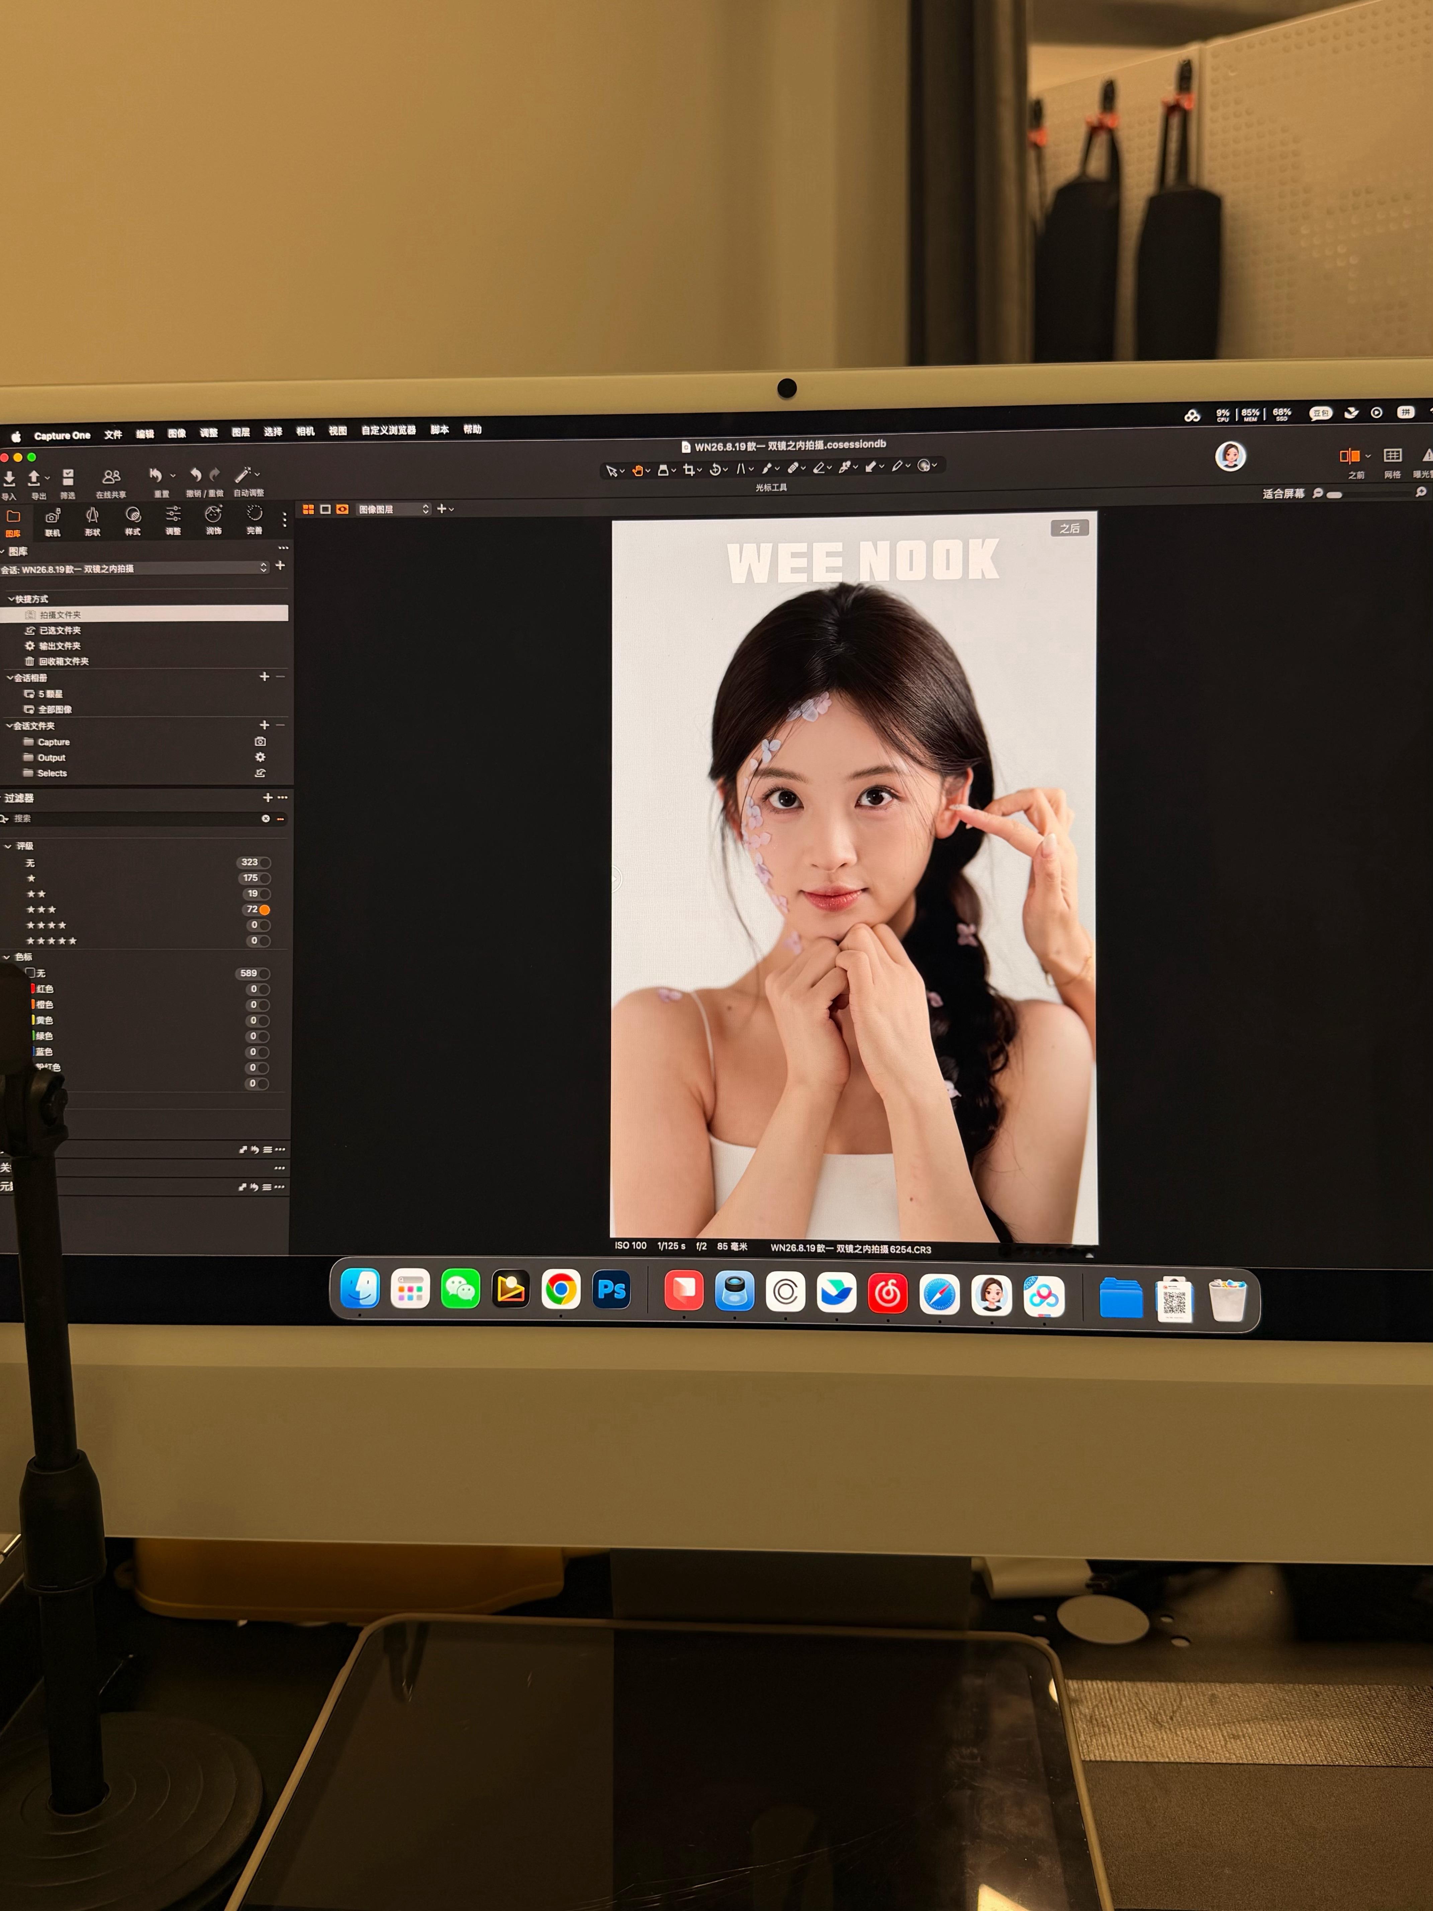Screen dimensions: 1433x1911
Task: Toggle the three-star rating filter
Action: tap(264, 910)
